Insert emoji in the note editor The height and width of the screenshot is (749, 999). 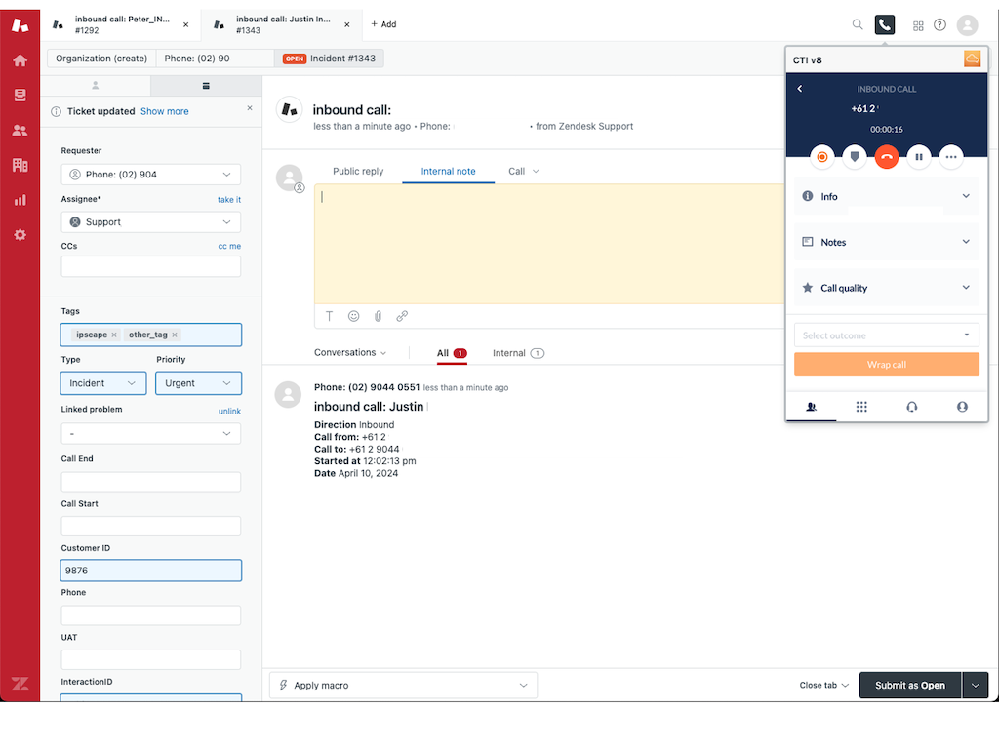[353, 316]
